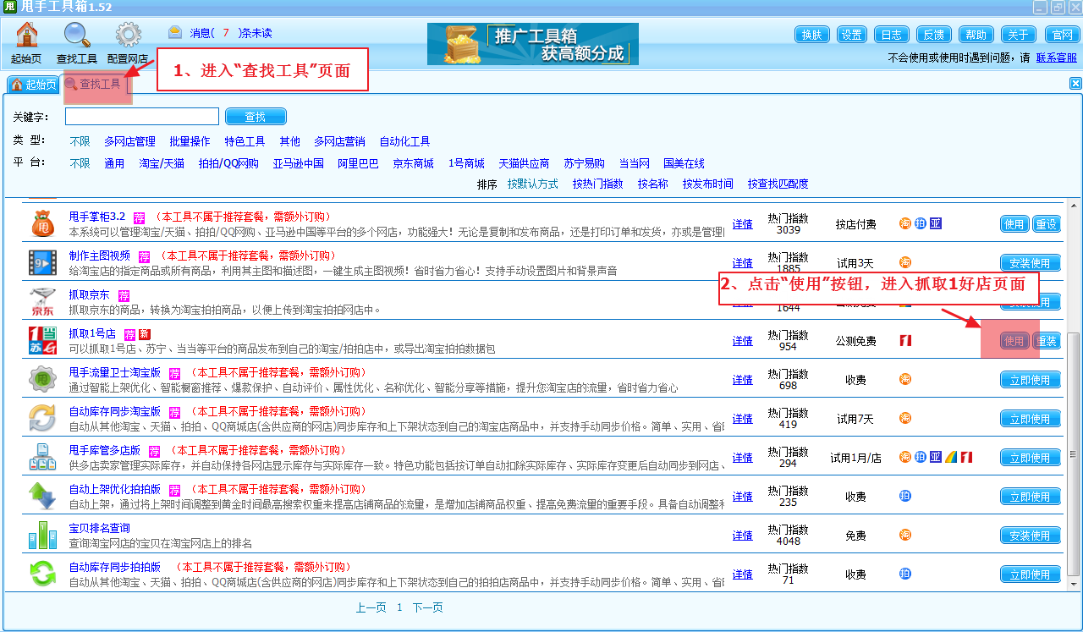Click the 关键字 search input field
Viewport: 1083px width, 632px height.
142,117
